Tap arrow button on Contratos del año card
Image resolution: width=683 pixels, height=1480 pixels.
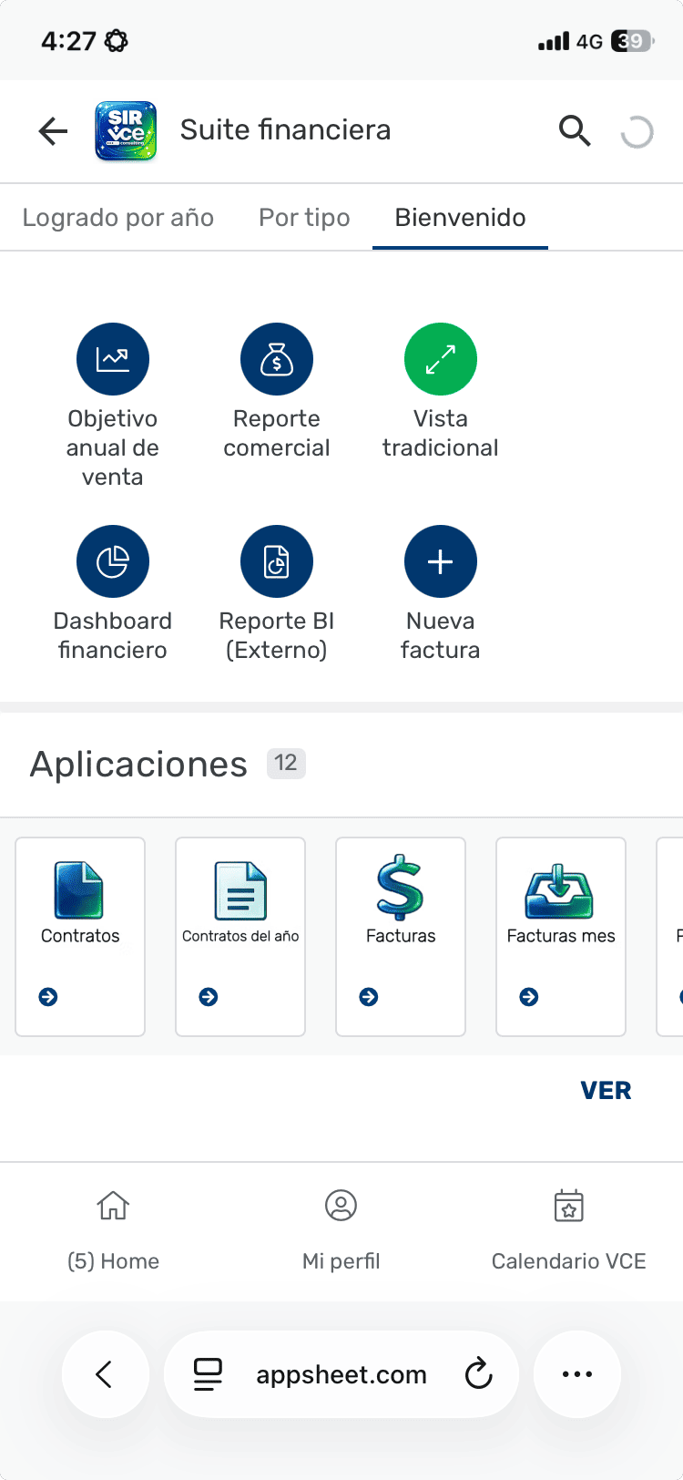209,997
